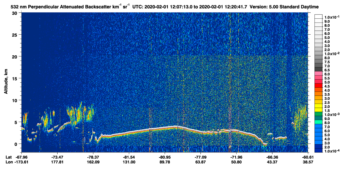Click latitude value '-60.61'
The image size is (342, 175).
[308, 157]
